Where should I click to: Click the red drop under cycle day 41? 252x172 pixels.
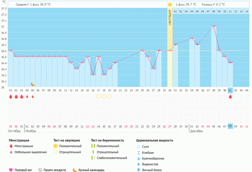pyautogui.click(x=230, y=97)
